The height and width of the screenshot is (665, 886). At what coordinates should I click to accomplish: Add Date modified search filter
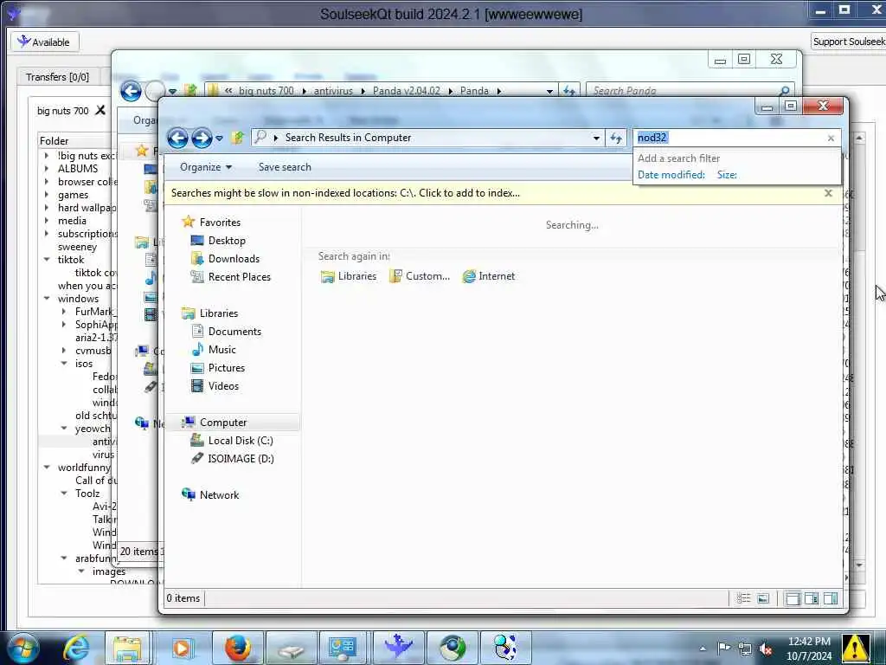click(671, 175)
